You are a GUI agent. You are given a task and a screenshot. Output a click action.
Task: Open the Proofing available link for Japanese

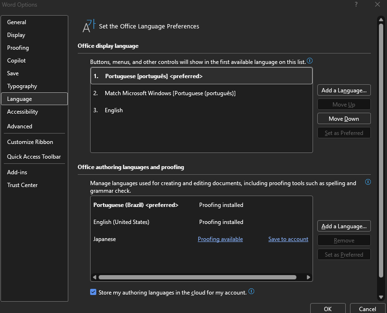220,239
